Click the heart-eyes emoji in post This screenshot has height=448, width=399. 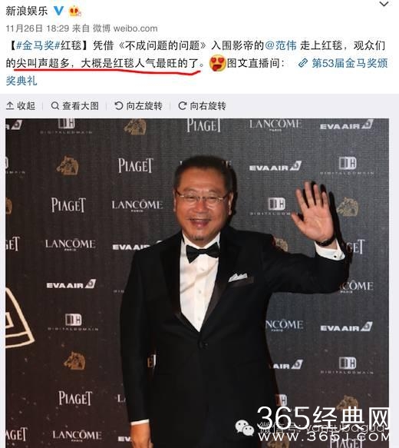coord(217,63)
